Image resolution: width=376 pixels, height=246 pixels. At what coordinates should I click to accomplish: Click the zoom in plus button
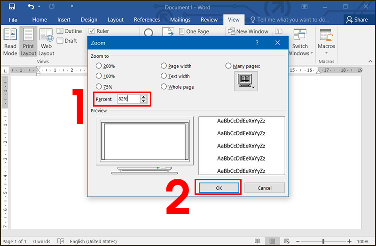pos(349,241)
